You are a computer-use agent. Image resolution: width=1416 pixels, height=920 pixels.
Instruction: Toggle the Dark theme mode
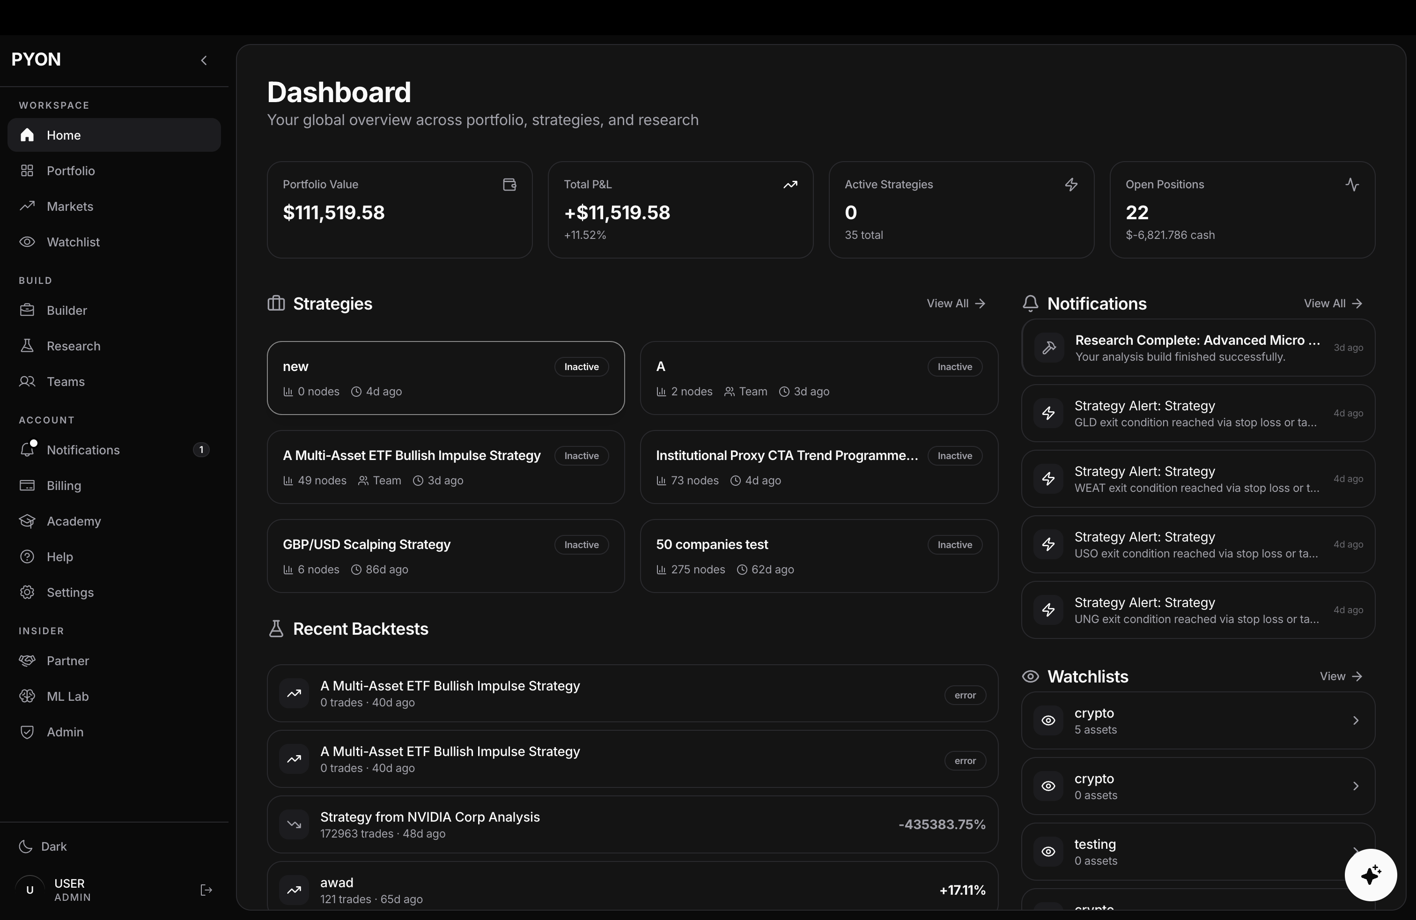[43, 846]
